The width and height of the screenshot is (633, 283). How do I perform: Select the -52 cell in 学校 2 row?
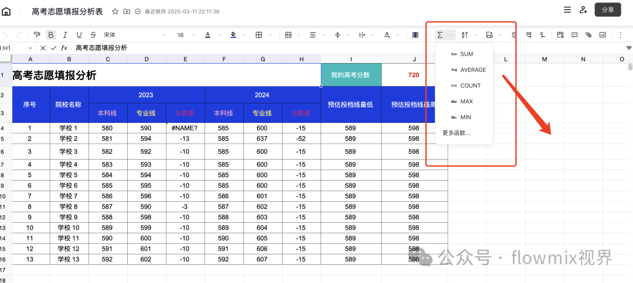point(301,139)
